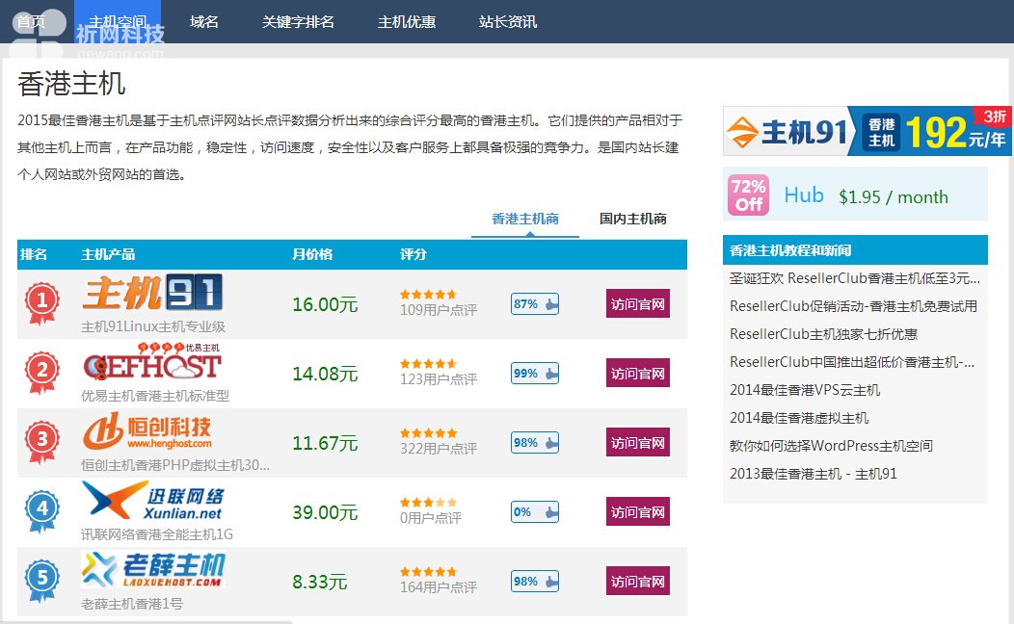Open the 首页 home menu item

[31, 22]
